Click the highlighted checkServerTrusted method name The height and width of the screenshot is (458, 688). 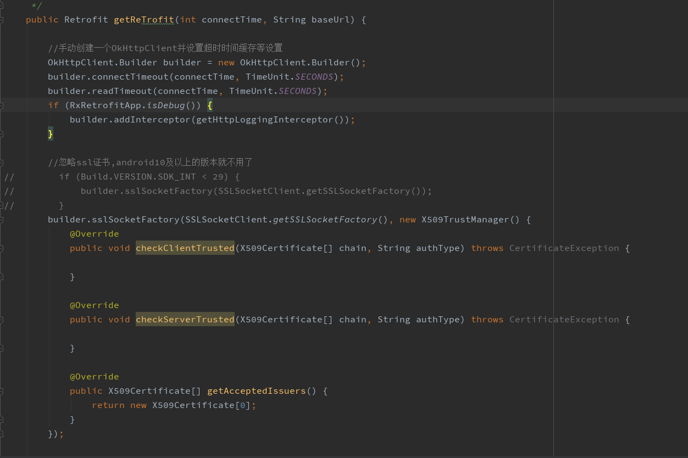pyautogui.click(x=185, y=320)
